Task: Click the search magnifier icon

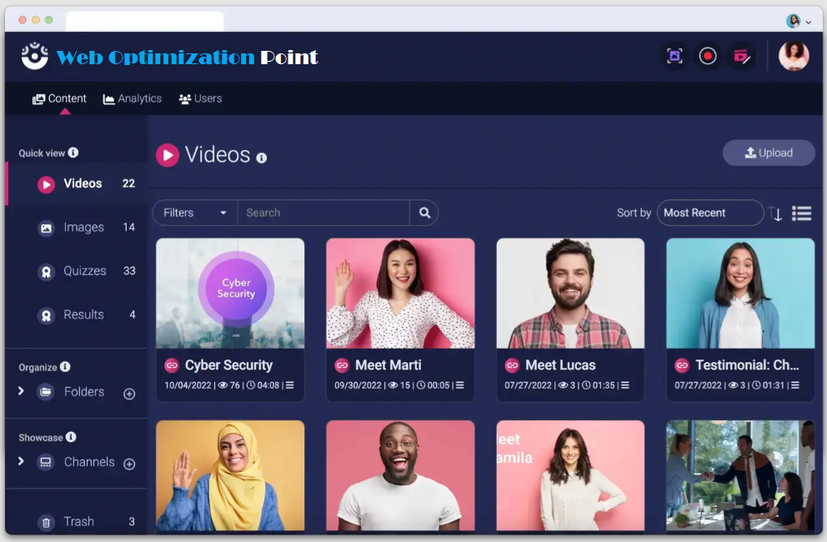Action: click(424, 213)
